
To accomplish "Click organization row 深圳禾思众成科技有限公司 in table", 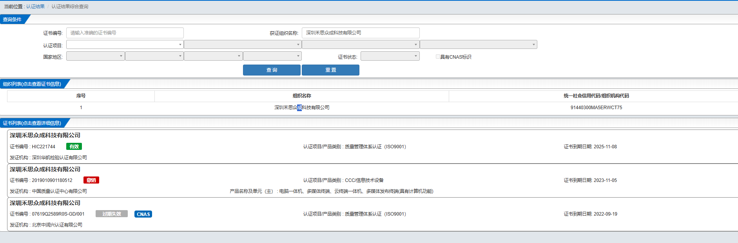I will [302, 108].
